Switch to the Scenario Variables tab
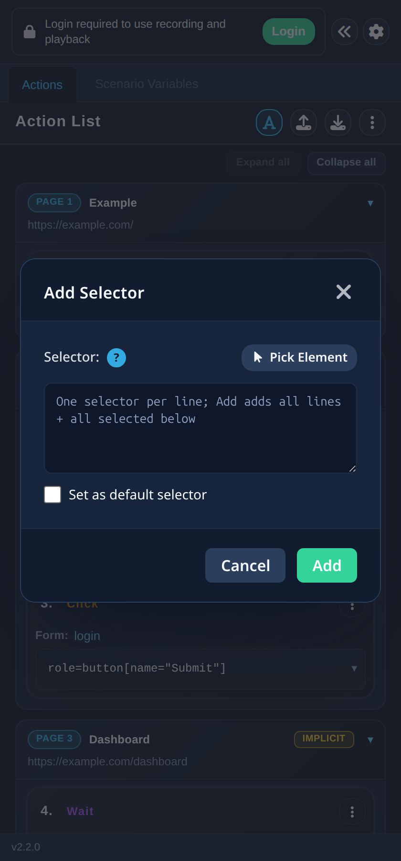This screenshot has height=861, width=401. [x=147, y=84]
